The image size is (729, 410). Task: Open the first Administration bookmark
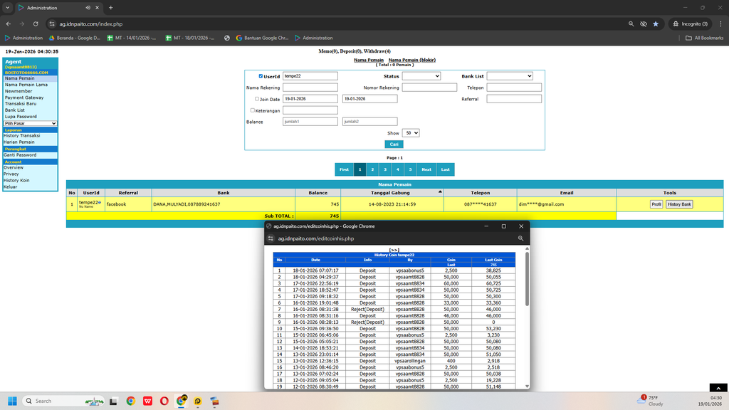coord(23,38)
